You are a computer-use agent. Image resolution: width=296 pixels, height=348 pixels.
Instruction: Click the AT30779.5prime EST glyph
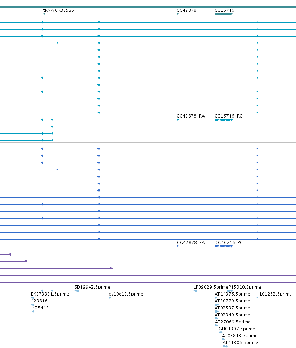click(217, 305)
